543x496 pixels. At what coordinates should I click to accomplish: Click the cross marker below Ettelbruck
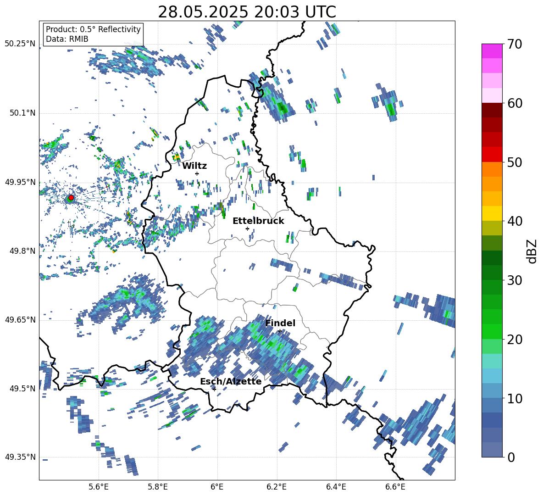point(247,228)
